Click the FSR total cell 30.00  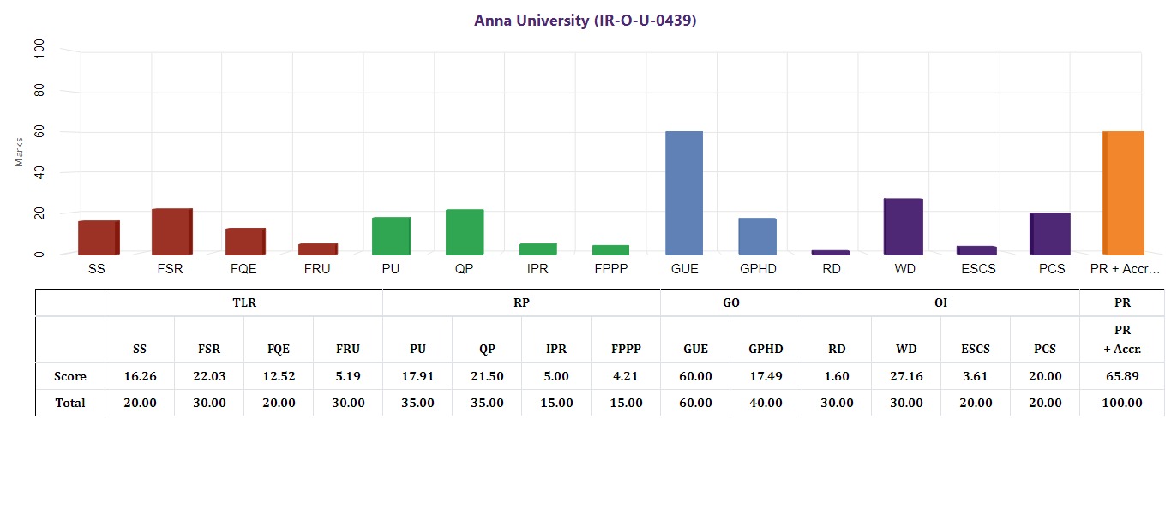click(x=209, y=403)
